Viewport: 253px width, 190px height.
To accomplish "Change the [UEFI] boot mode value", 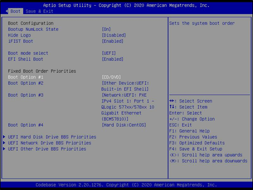I will [x=109, y=53].
